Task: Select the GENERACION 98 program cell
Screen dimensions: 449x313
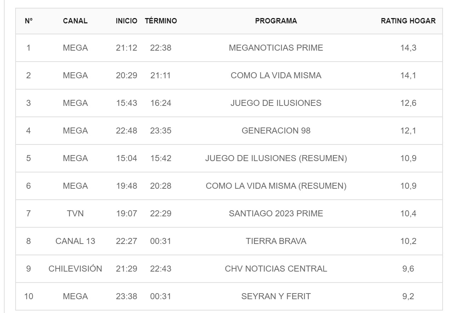Action: coord(276,131)
